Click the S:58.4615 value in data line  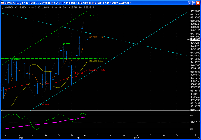coord(89,8)
